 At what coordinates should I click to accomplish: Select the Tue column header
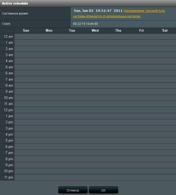click(x=72, y=30)
